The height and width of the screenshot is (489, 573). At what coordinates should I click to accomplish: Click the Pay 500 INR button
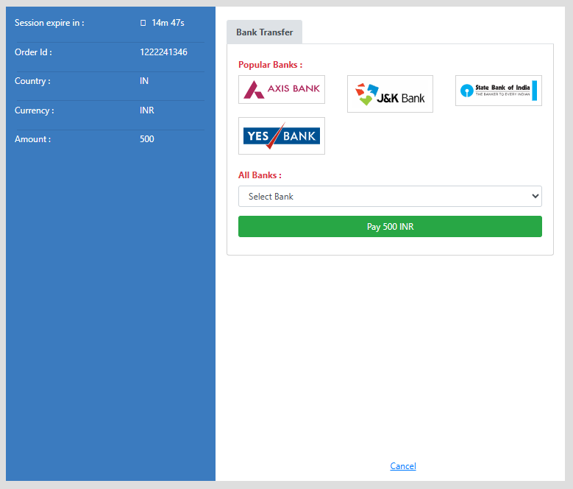point(390,226)
